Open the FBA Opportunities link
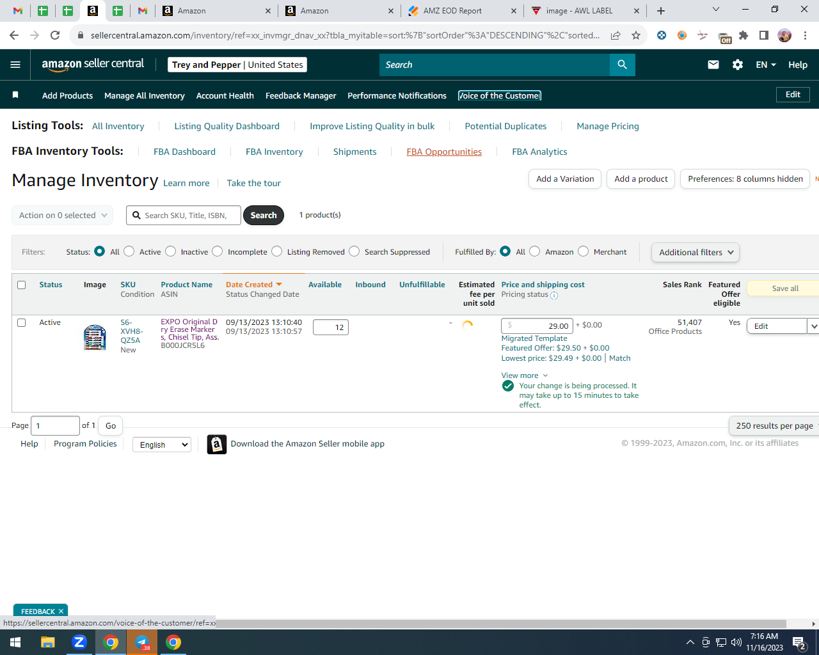The width and height of the screenshot is (819, 655). click(x=444, y=152)
